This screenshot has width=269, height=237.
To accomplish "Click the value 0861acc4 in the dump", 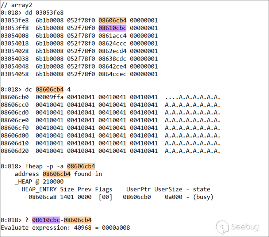I will tap(112, 36).
